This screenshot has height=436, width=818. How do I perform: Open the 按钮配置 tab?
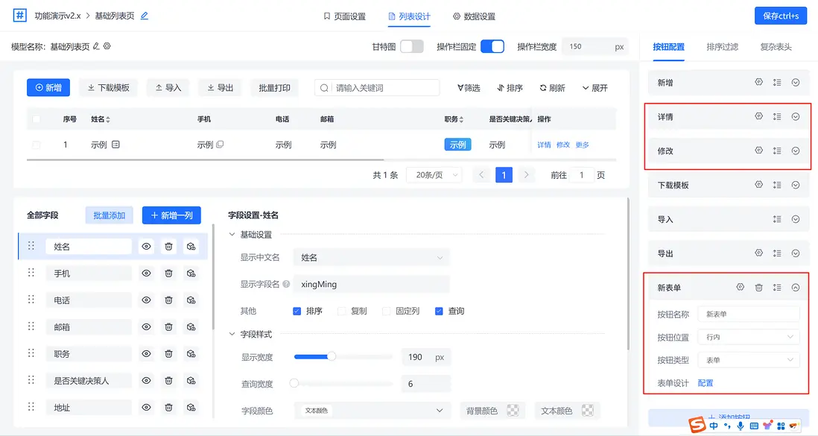point(669,47)
